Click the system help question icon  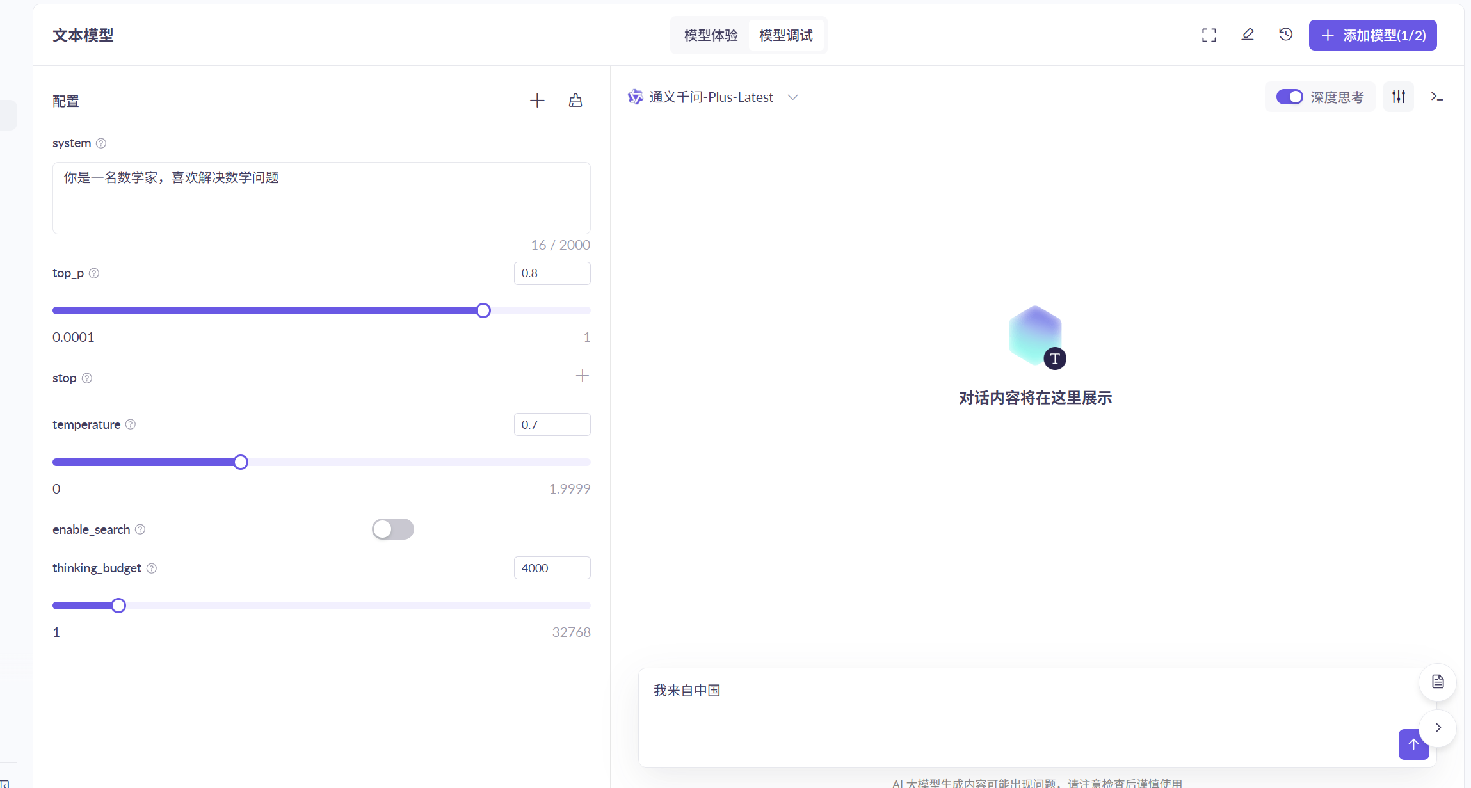pos(101,143)
